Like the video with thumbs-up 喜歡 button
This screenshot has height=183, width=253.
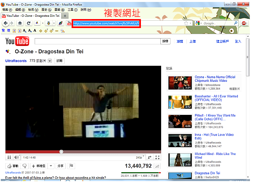point(13,166)
